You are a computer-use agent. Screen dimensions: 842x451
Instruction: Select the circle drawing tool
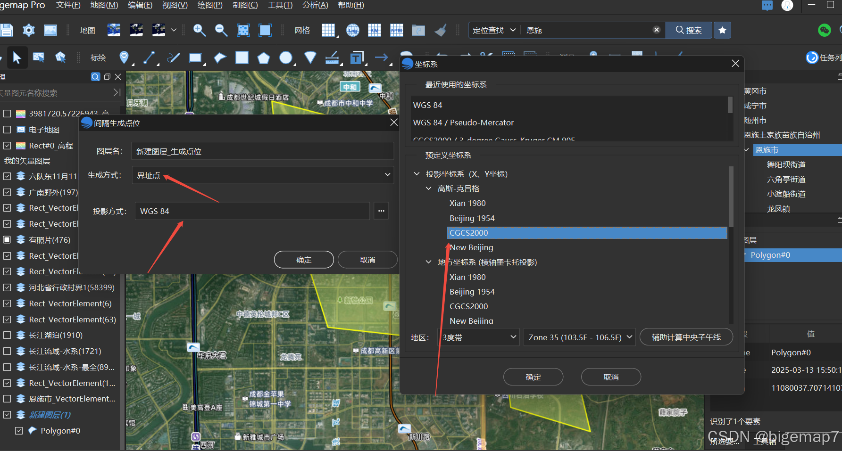[x=285, y=57]
